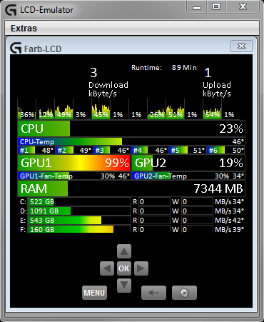
Task: Click the CPU usage bar
Action: [x=131, y=129]
